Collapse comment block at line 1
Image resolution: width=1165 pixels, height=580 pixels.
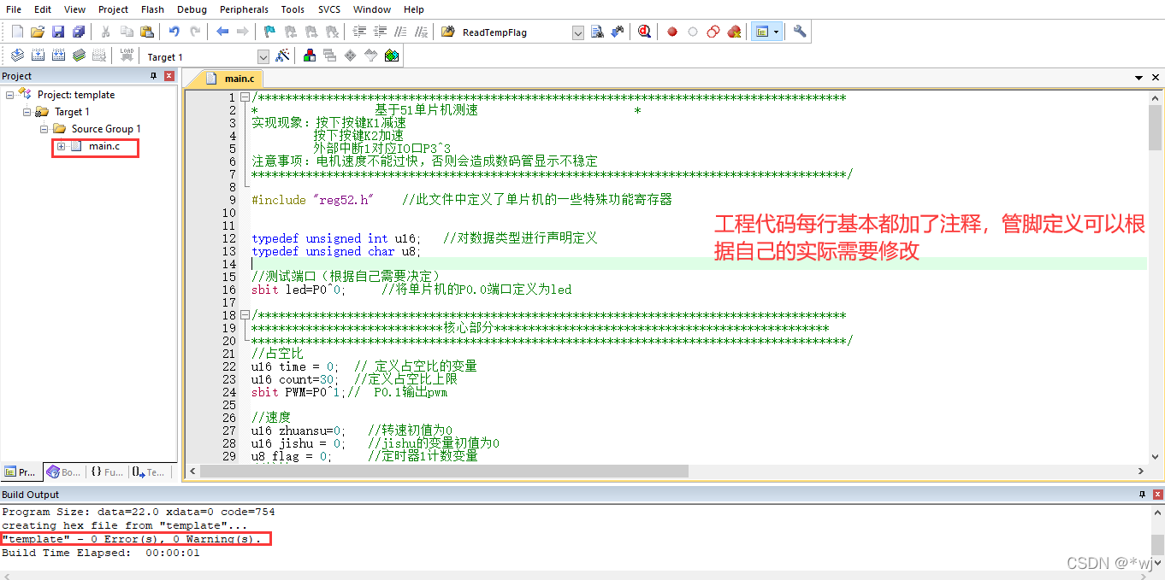point(245,98)
